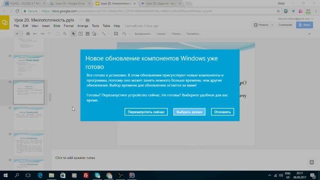This screenshot has width=320, height=180.
Task: Click the Insert image icon
Action: click(x=87, y=33)
